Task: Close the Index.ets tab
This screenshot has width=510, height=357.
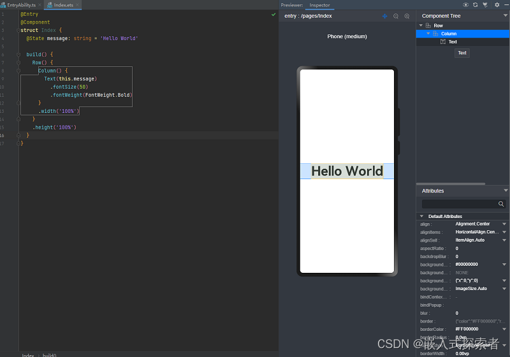Action: pos(77,5)
